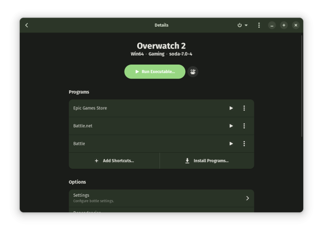Minimize the Details window
This screenshot has width=323, height=234.
click(x=272, y=25)
